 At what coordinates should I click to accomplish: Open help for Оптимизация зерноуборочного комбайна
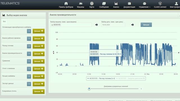(x=29, y=31)
